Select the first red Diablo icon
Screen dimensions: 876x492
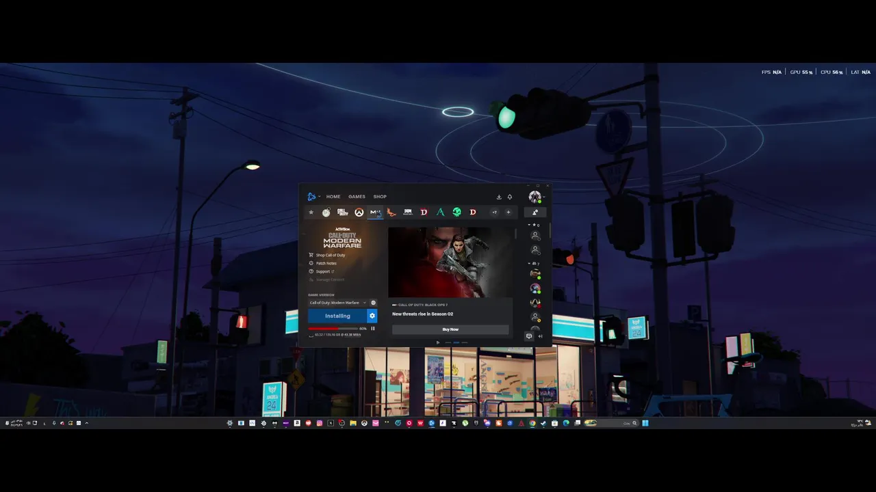(x=424, y=213)
